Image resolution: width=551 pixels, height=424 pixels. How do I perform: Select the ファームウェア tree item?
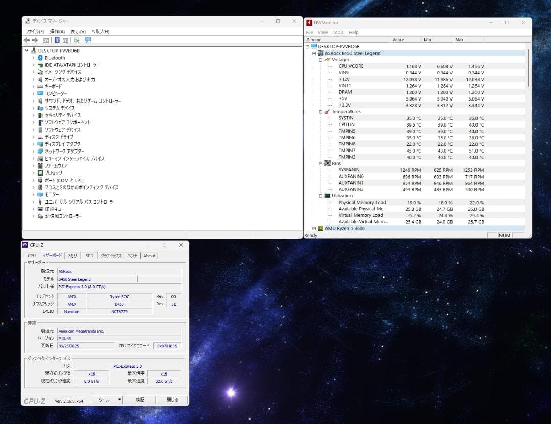coord(56,166)
